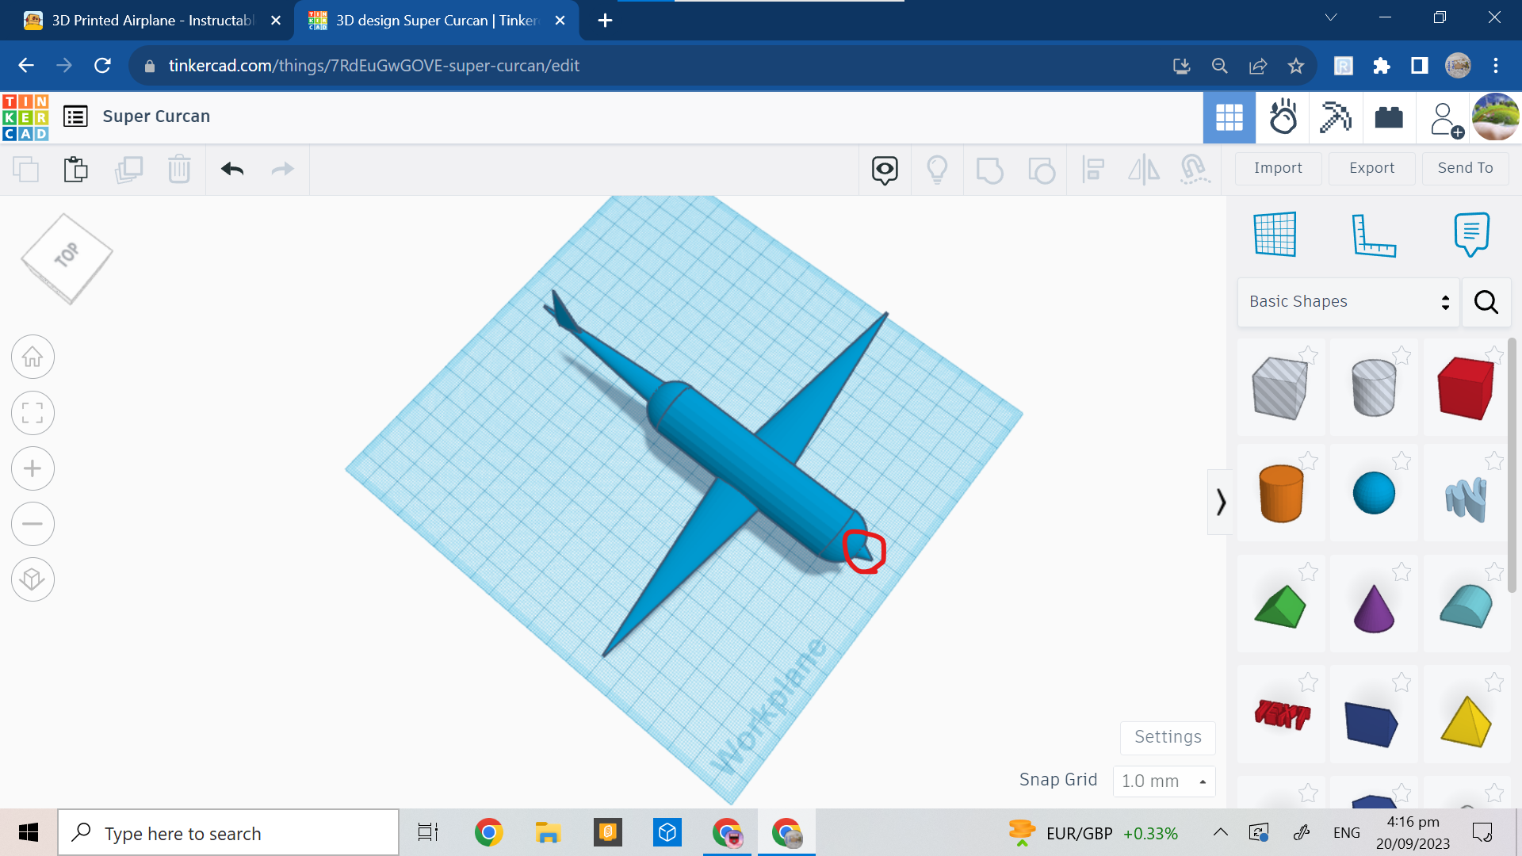Toggle perspective/orthographic view cube button
Screen dimensions: 1522x856
[33, 579]
